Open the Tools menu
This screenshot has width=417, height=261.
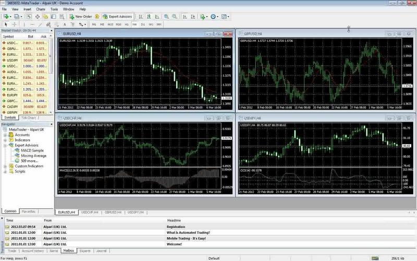[x=54, y=9]
